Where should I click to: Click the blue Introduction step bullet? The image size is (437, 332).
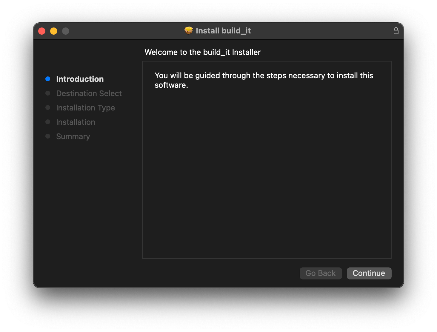(48, 79)
